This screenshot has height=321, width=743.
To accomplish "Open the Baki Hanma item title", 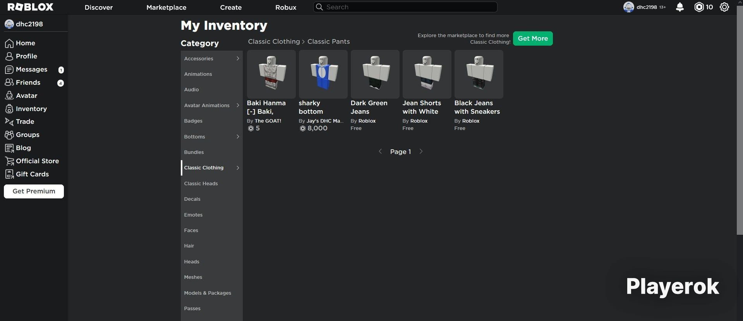I will pyautogui.click(x=266, y=107).
